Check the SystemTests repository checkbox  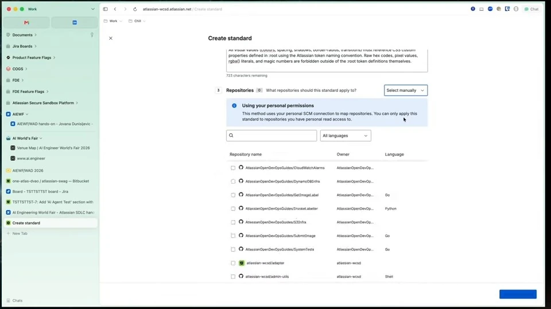233,250
